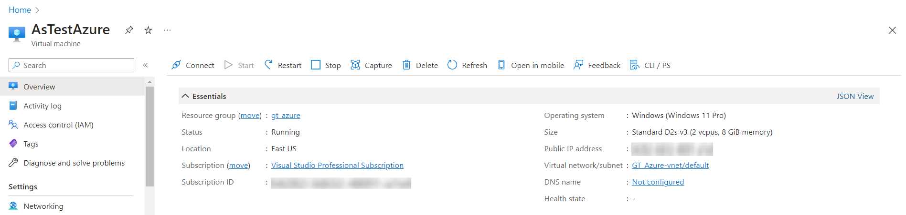The height and width of the screenshot is (215, 906).
Task: Open the CLI / PS panel
Action: (650, 65)
